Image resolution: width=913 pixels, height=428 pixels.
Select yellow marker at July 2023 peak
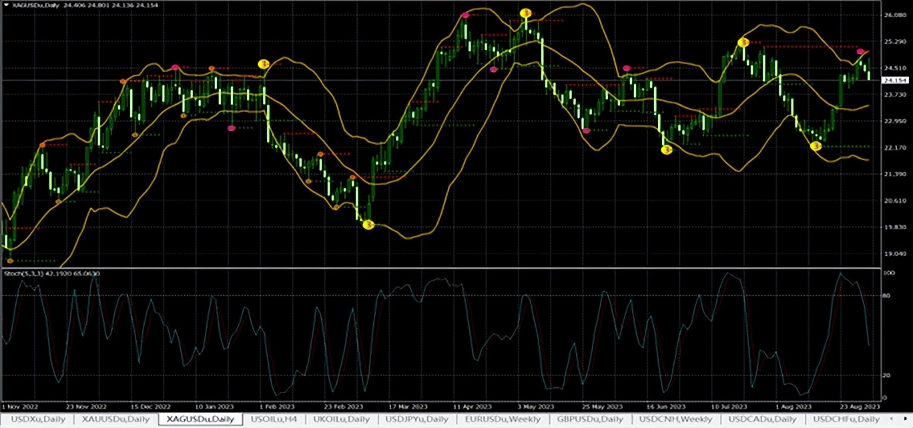(743, 43)
